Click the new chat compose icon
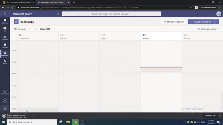 58,14
